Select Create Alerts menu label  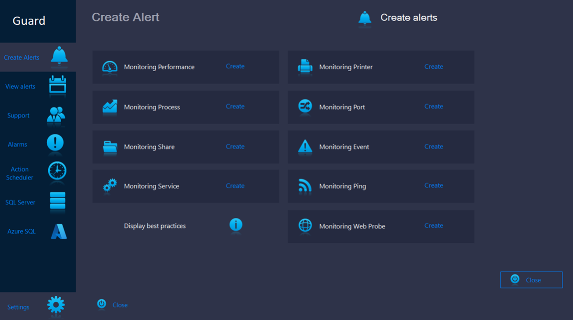coord(22,57)
